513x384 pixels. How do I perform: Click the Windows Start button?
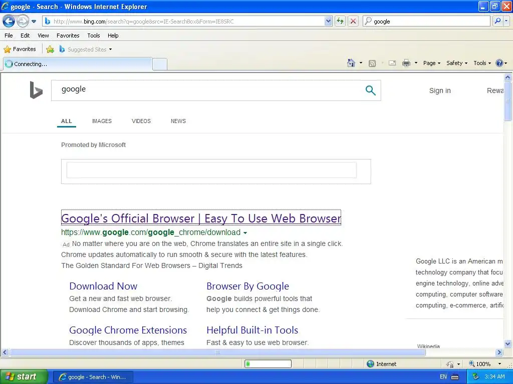pyautogui.click(x=24, y=377)
